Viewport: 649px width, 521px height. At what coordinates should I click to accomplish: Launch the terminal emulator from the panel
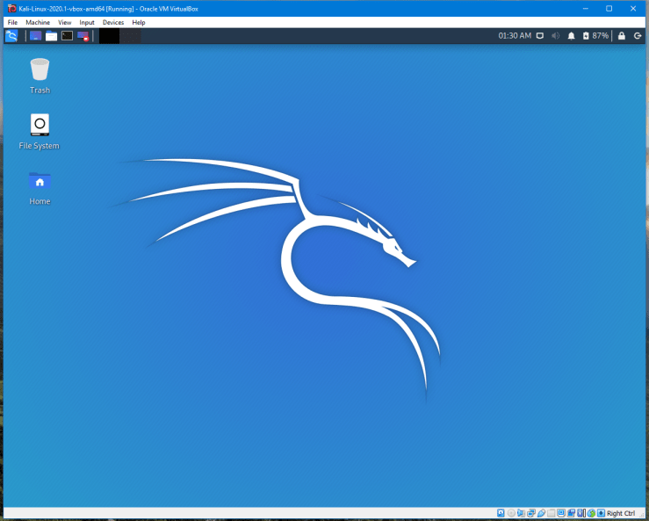click(67, 36)
